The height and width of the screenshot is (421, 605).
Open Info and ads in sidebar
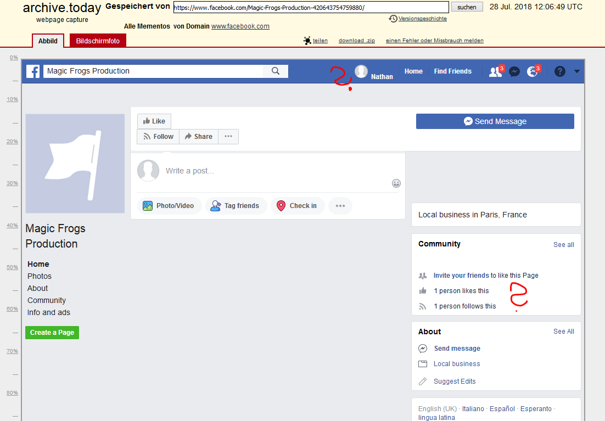[49, 312]
